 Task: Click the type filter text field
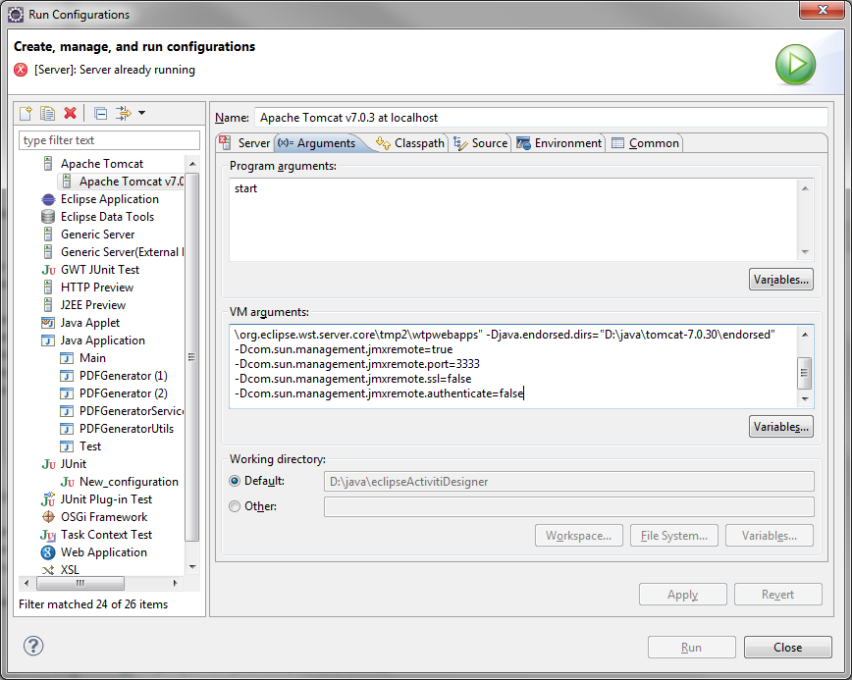[109, 140]
